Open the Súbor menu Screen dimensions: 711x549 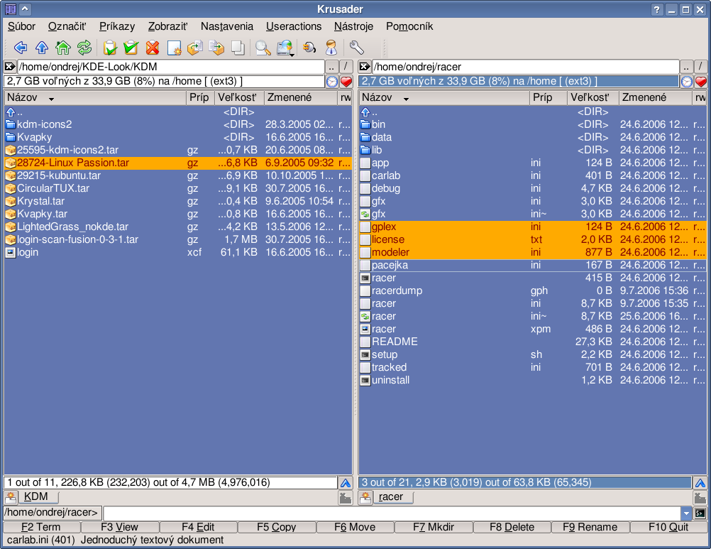coord(21,26)
